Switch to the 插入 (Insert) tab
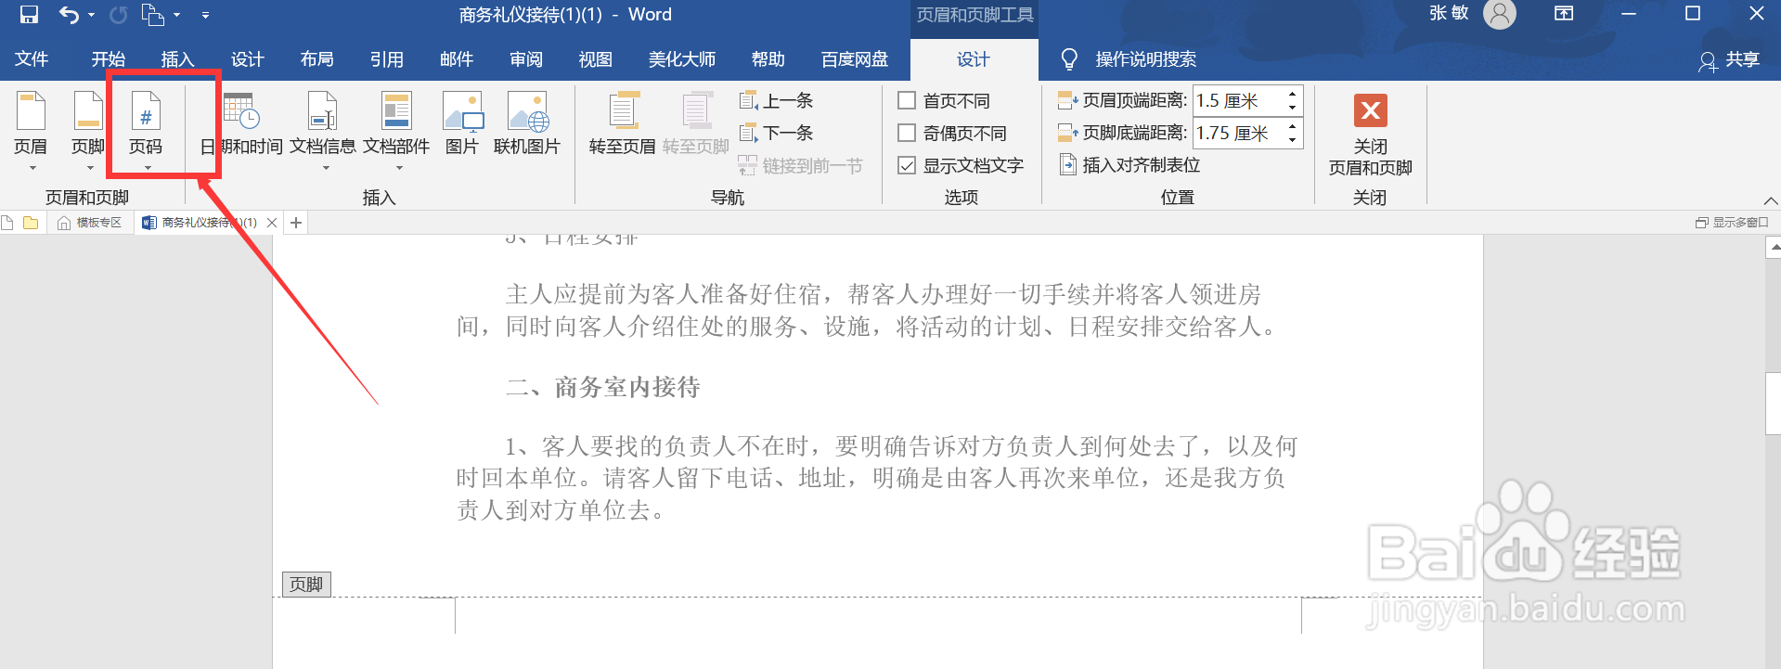Viewport: 1781px width, 669px height. [x=177, y=59]
